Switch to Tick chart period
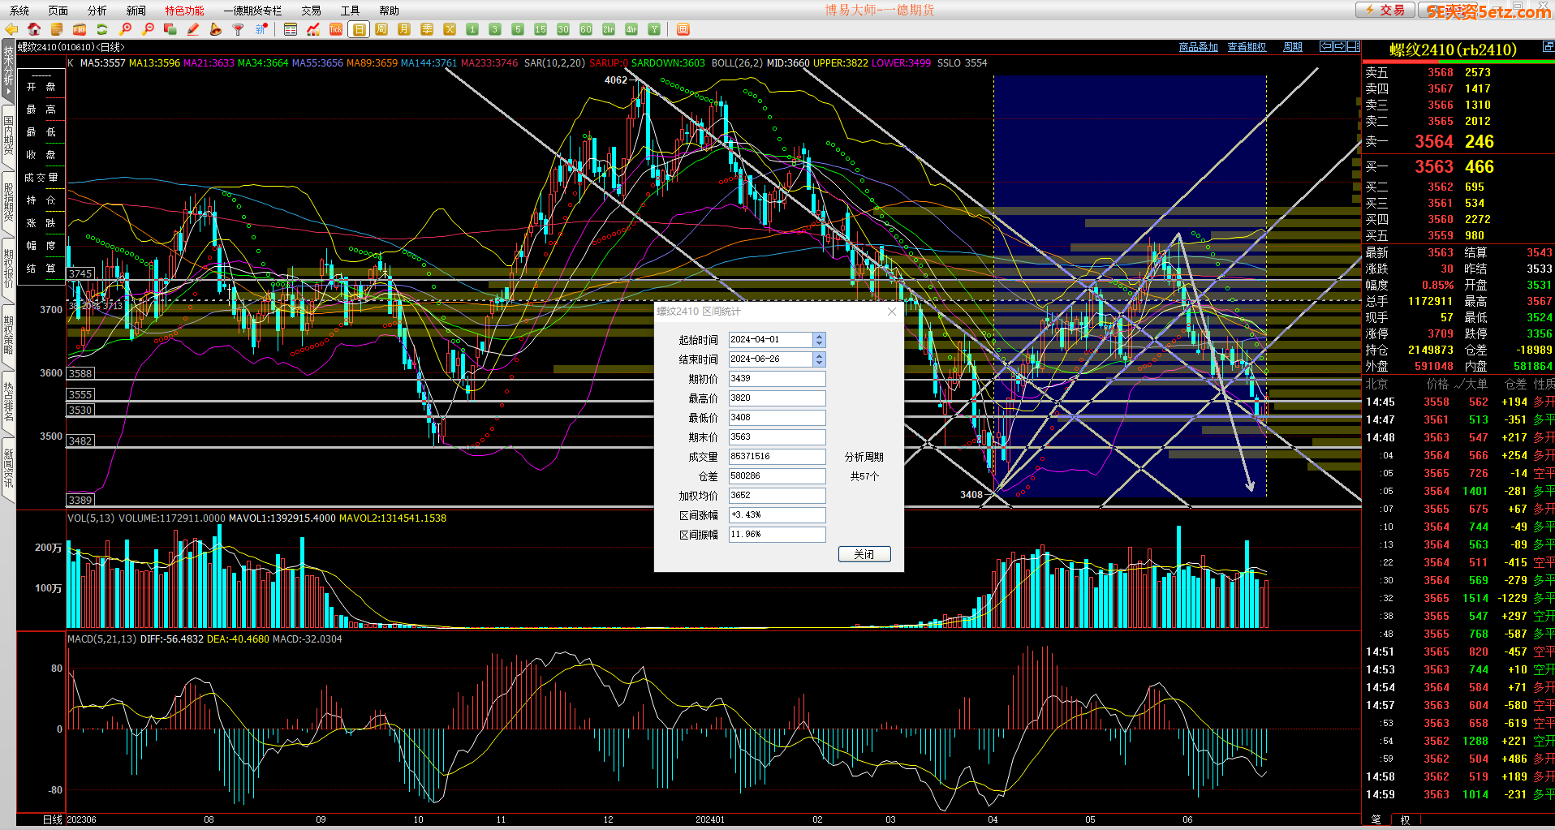The height and width of the screenshot is (830, 1555). 336,29
